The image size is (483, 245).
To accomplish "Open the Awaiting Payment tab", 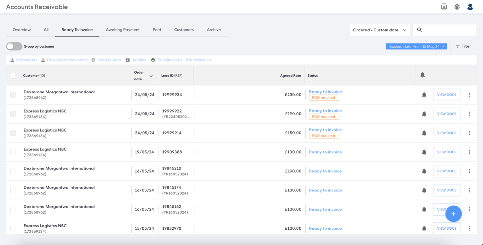I will pos(123,30).
